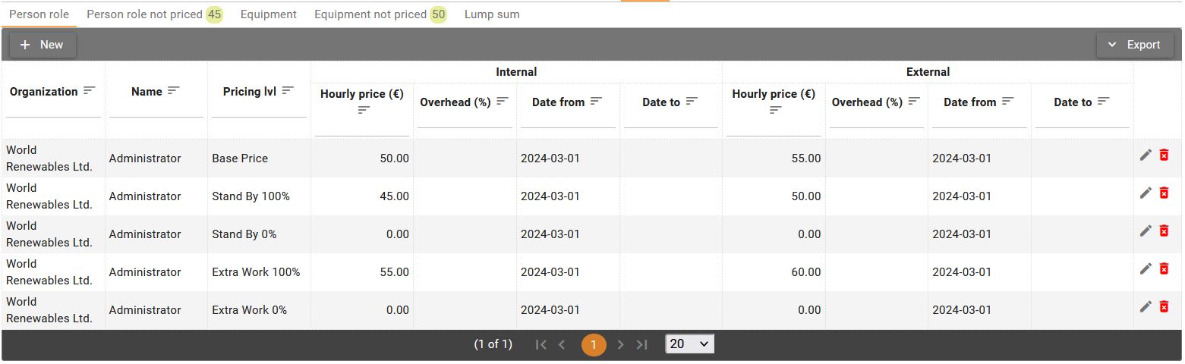Sort by Internal Overhead (%) column
Image resolution: width=1185 pixels, height=364 pixels.
[x=503, y=101]
